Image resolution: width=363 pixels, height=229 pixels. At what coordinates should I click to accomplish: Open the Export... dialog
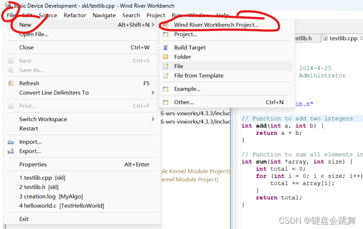[30, 151]
